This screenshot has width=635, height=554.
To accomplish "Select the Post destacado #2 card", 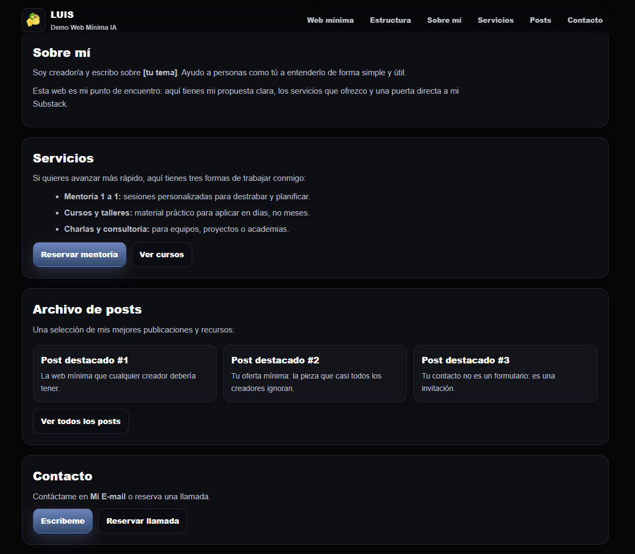I will [x=315, y=374].
